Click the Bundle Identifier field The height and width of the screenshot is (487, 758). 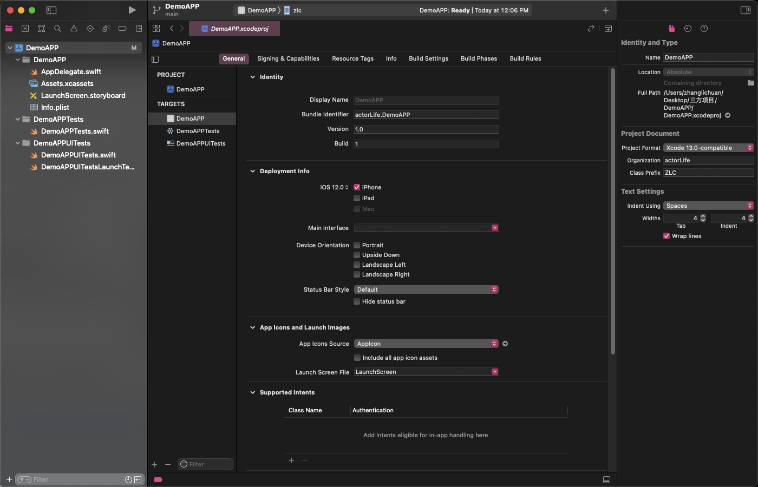tap(426, 115)
